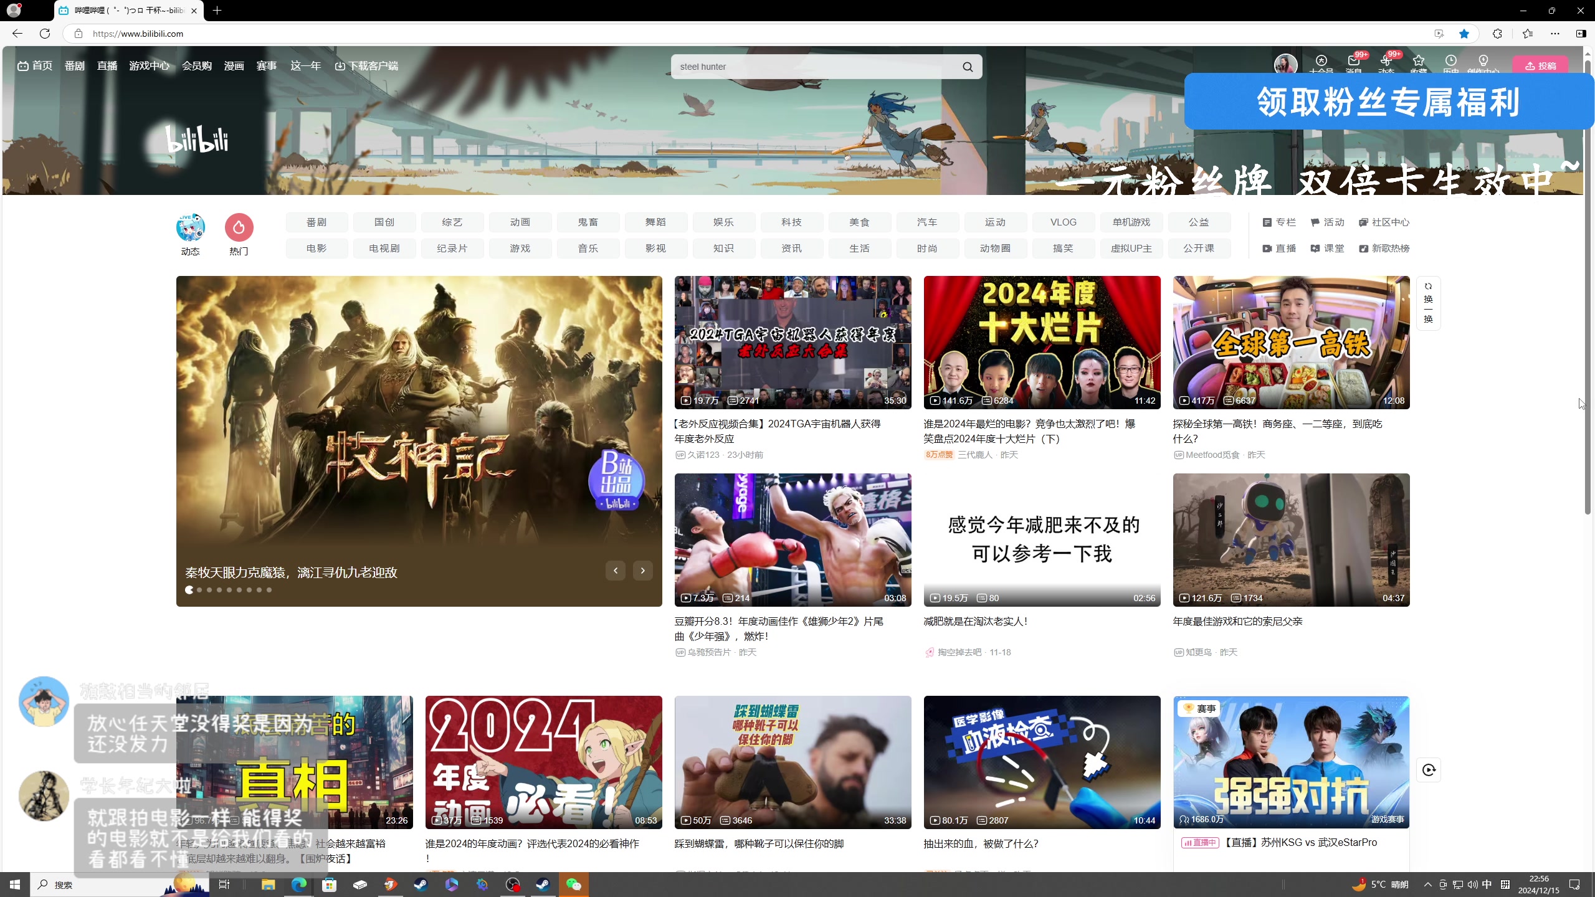Click the circular refresh icon beside live card
Screen dimensions: 1595x897
(1429, 770)
